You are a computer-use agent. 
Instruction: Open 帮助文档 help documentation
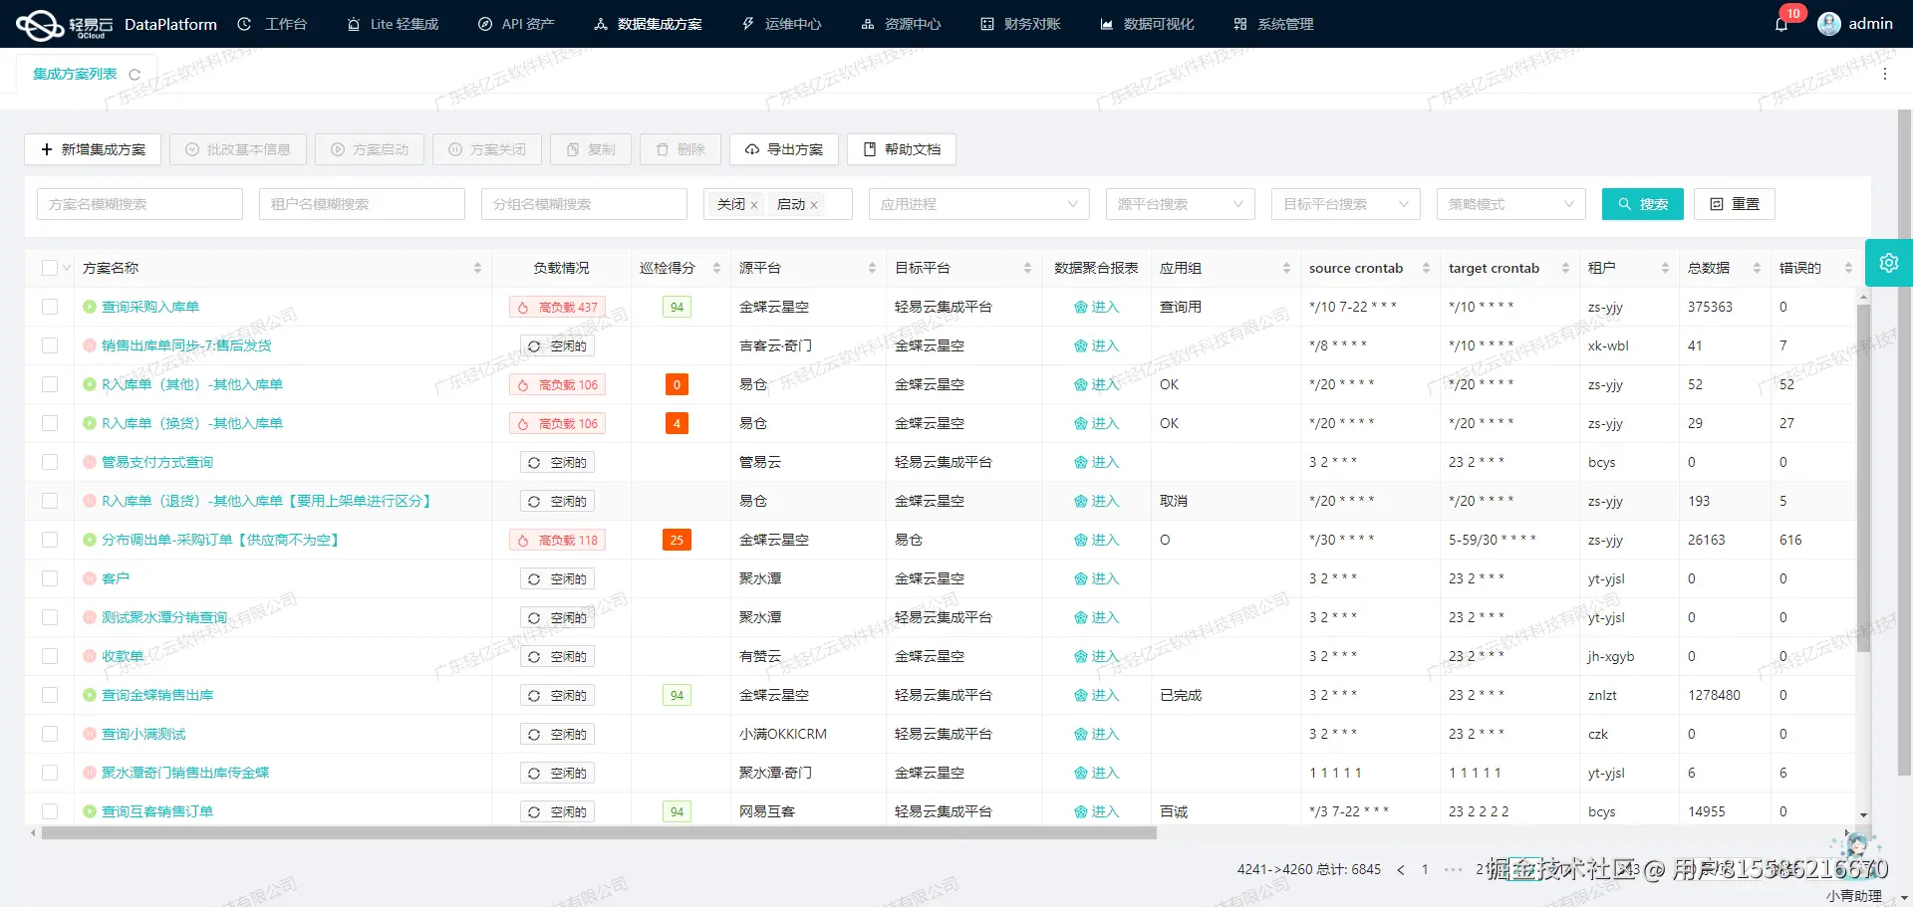901,149
